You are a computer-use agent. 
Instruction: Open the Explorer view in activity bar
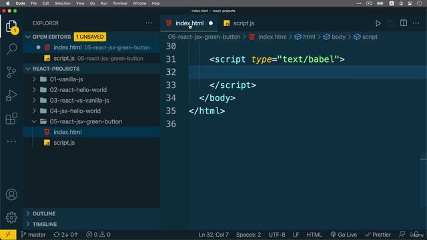tap(11, 27)
